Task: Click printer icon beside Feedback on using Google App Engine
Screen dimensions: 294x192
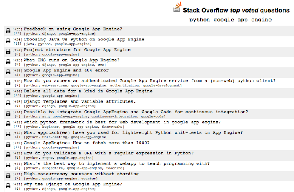Action: (8, 31)
